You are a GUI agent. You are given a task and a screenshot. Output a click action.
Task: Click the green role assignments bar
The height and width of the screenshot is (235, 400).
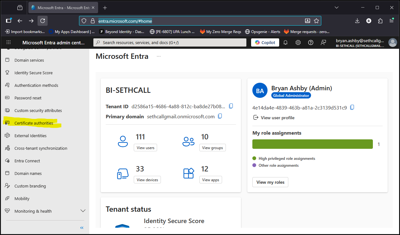coord(312,144)
